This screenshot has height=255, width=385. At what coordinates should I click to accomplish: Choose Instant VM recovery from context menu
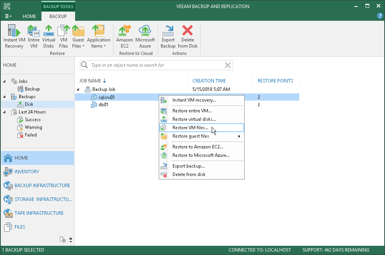point(202,100)
